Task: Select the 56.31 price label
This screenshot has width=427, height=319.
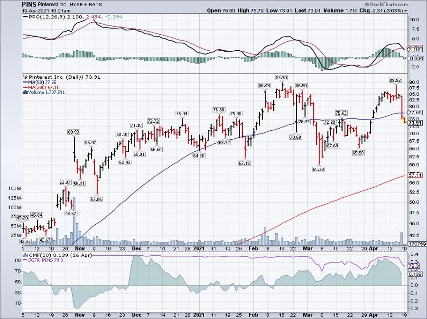Action: (x=79, y=184)
